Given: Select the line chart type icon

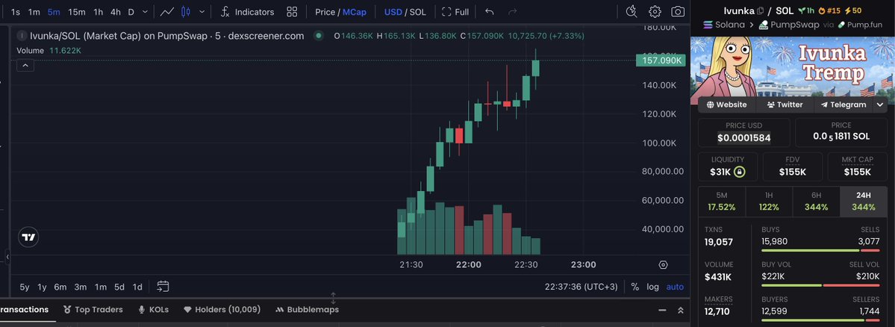Looking at the screenshot, I should (x=167, y=11).
